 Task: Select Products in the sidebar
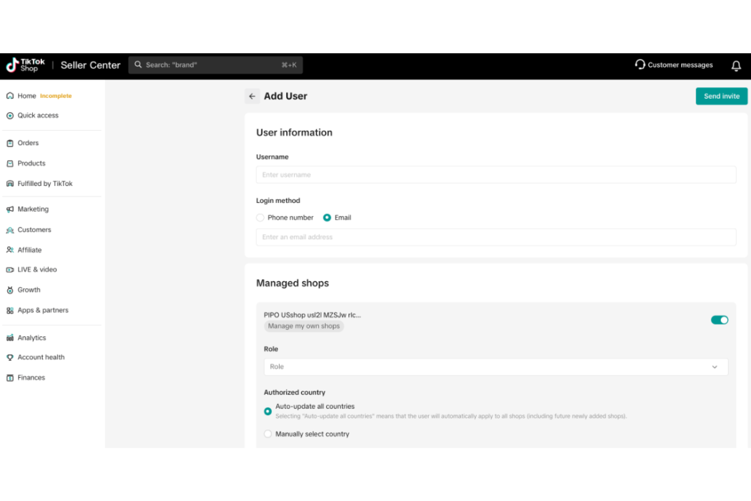pos(31,163)
